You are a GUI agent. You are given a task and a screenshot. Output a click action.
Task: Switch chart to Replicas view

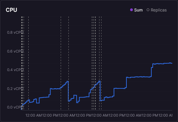coord(157,10)
